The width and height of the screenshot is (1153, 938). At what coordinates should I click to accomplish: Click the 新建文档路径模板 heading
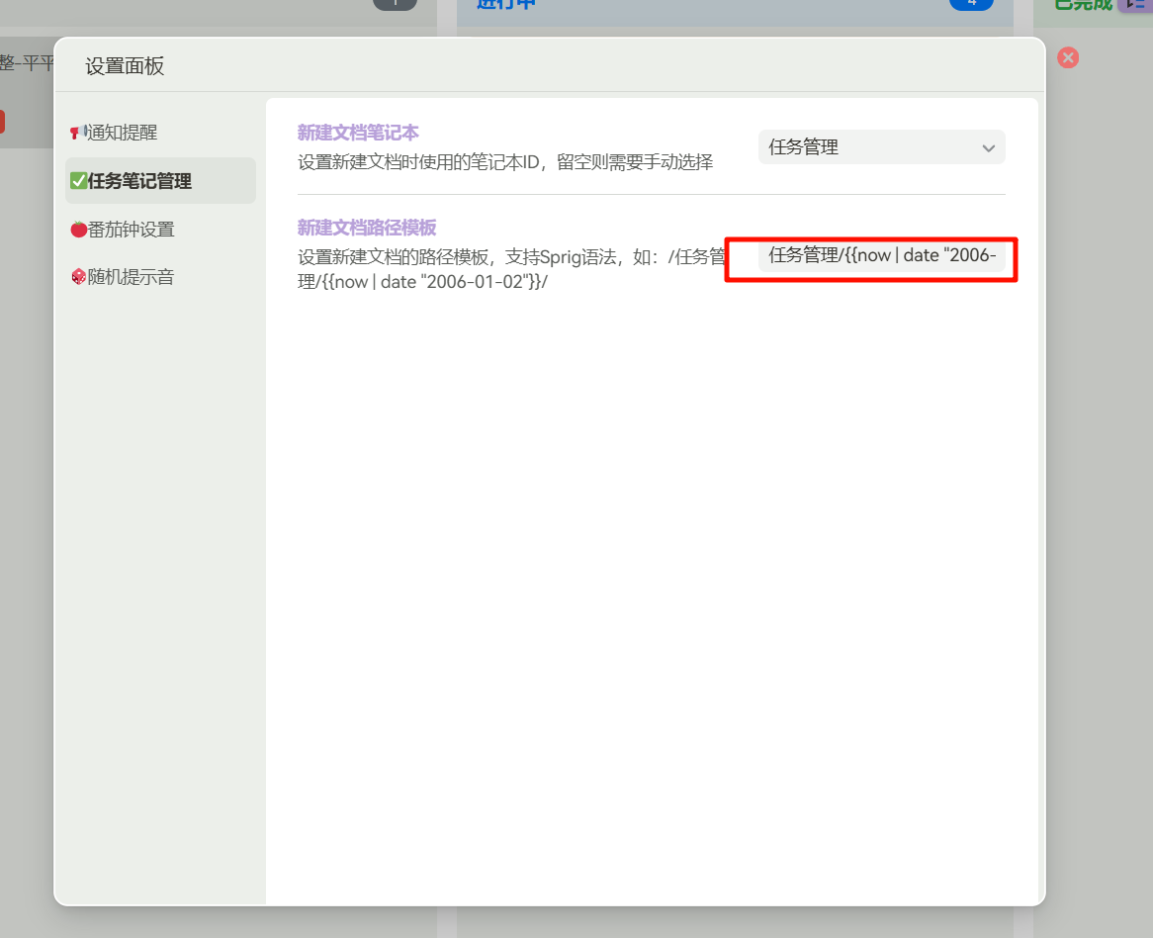(x=367, y=228)
